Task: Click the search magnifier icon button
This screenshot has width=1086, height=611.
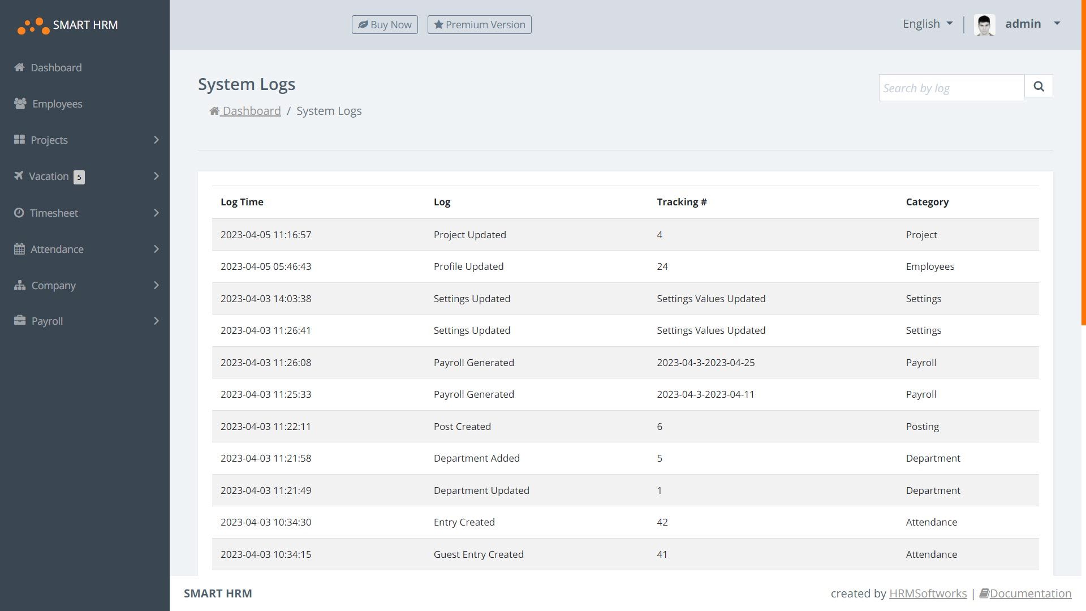Action: [1038, 86]
